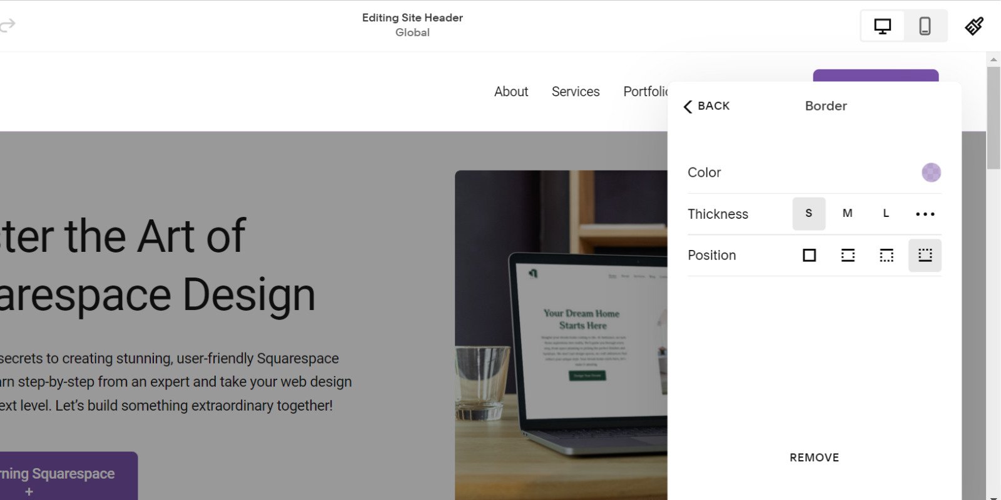
Task: Open custom thickness options (three dots)
Action: [x=925, y=214]
